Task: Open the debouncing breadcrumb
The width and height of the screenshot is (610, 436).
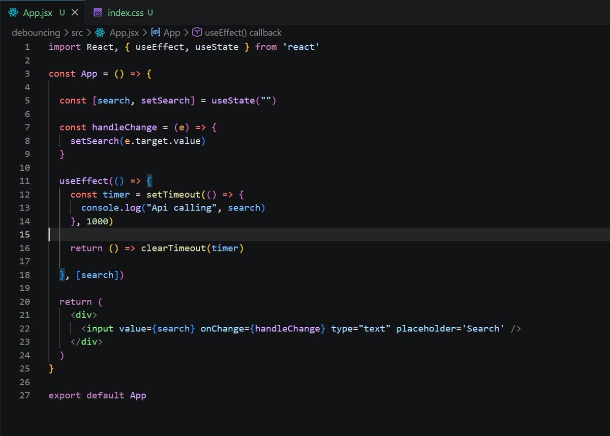Action: click(36, 33)
